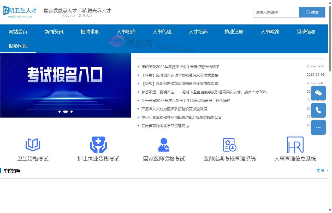Open the 人事代理 section

162,31
